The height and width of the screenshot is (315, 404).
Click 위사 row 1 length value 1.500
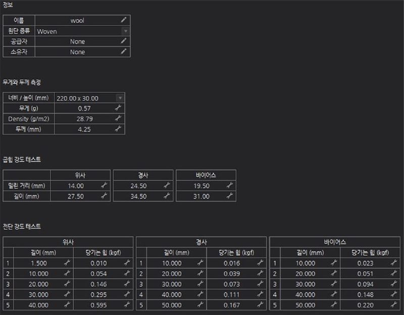pyautogui.click(x=39, y=262)
